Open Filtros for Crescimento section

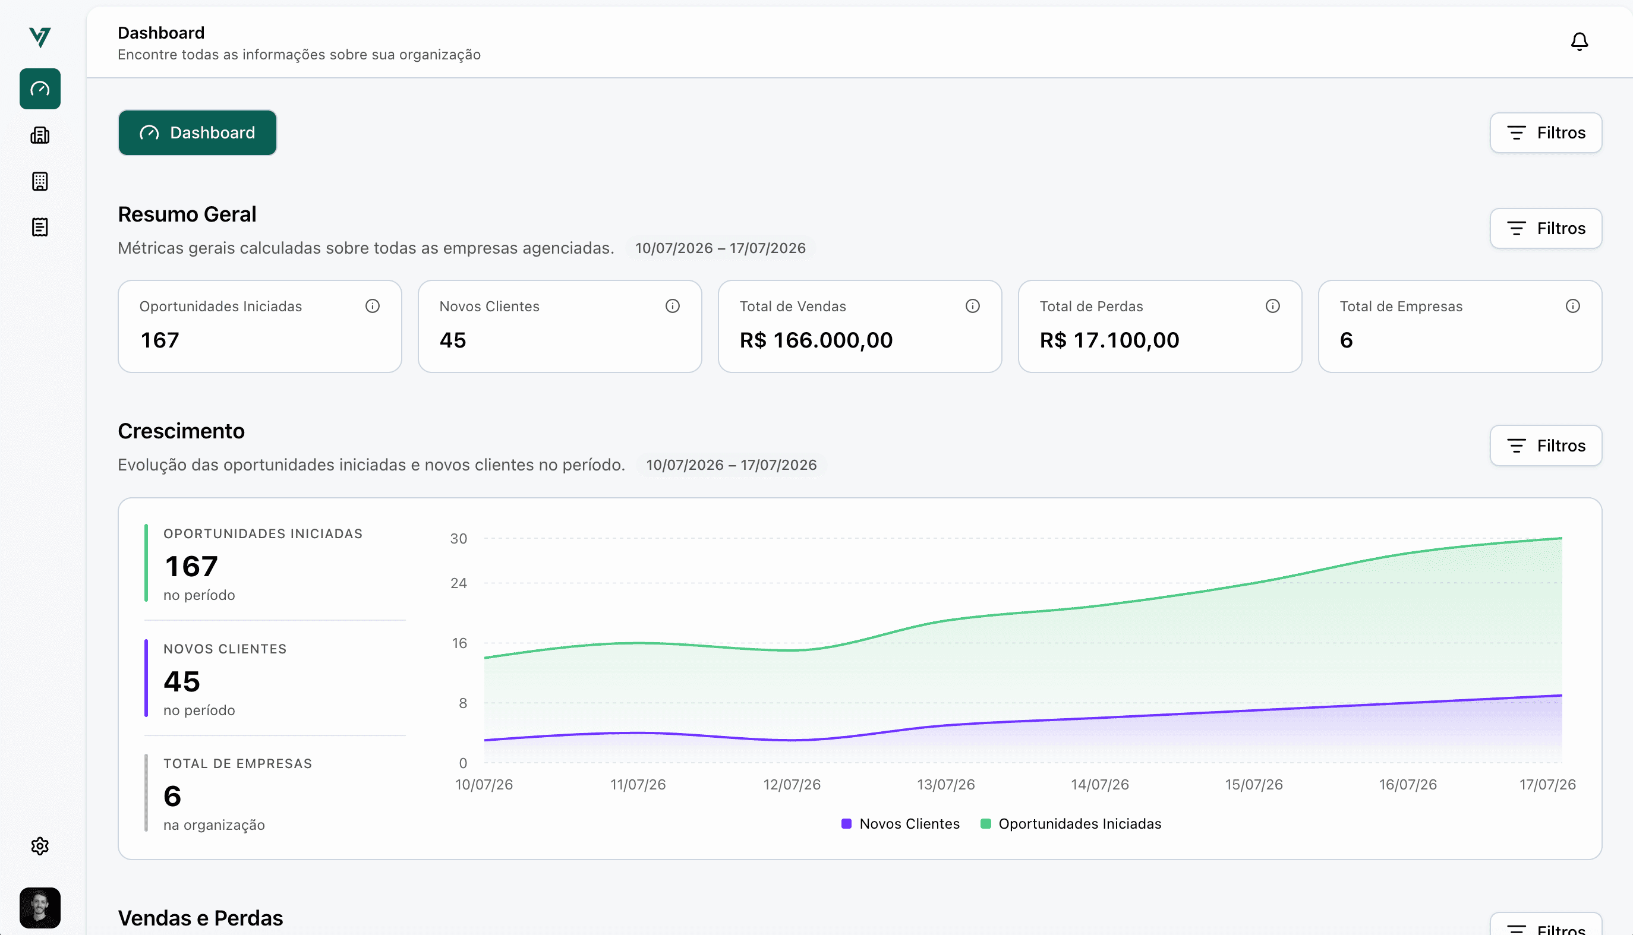[x=1546, y=446]
